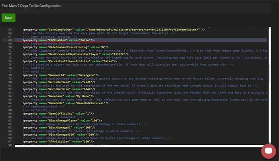Click the "Difficulty" comment line
This screenshot has width=279, height=161.
tap(38, 110)
